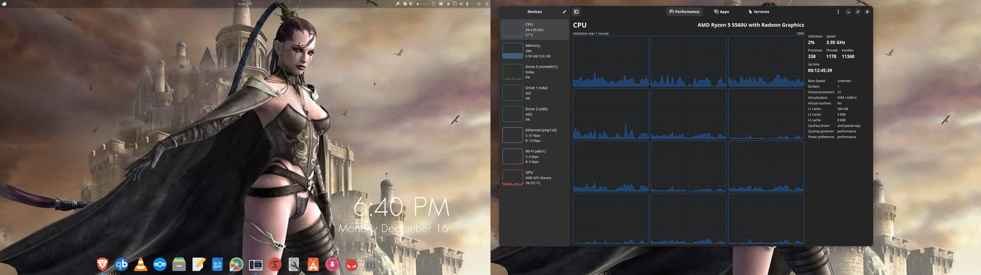981x275 pixels.
Task: Switch to the Services tab
Action: (x=759, y=12)
